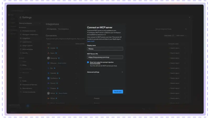Image resolution: width=210 pixels, height=118 pixels.
Task: Click the Bitbucket connector icon
Action: pyautogui.click(x=48, y=63)
